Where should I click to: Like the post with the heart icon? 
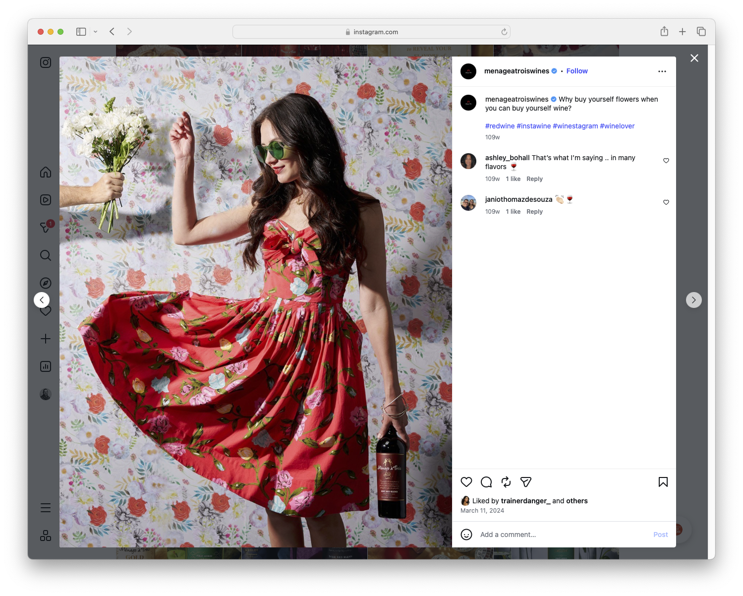466,481
